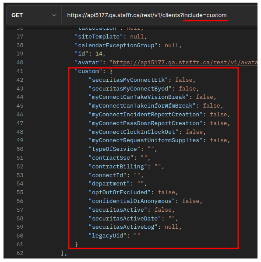This screenshot has height=262, width=261.
Task: Click line number 37
Action: tap(20, 37)
